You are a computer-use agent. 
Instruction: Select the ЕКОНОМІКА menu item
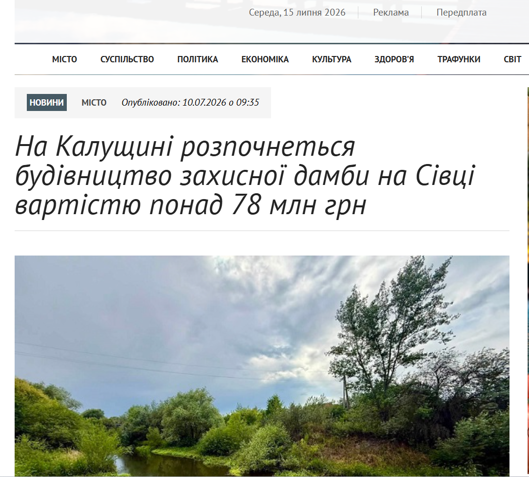(265, 59)
